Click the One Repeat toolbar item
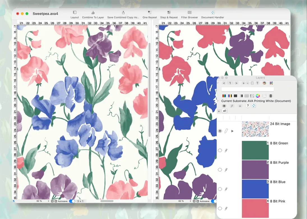 click(149, 13)
